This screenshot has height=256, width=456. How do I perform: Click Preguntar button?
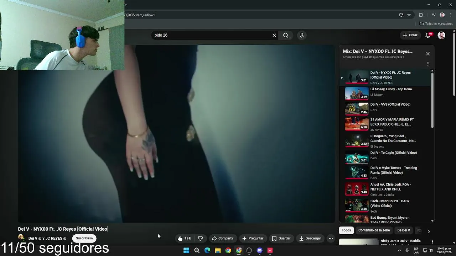coord(253,238)
